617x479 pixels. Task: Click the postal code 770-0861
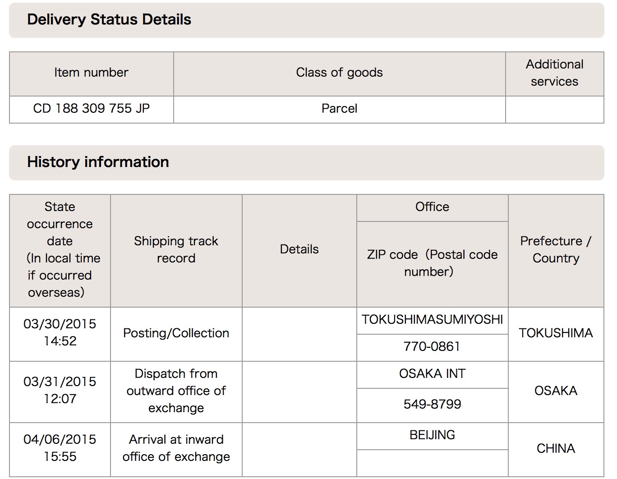click(432, 346)
